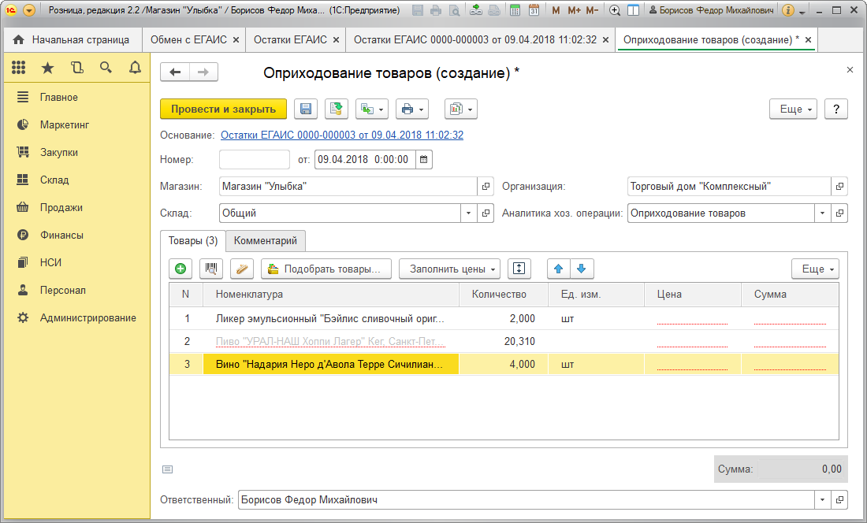This screenshot has height=523, width=867.
Task: Open Favorites star icon
Action: 48,68
